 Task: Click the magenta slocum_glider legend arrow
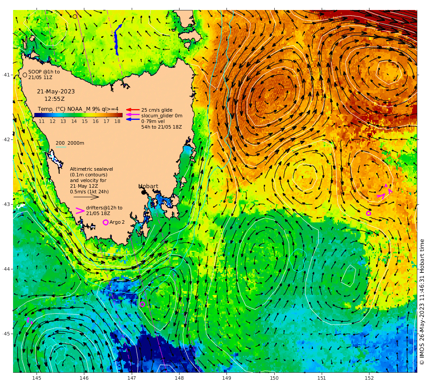tap(133, 115)
